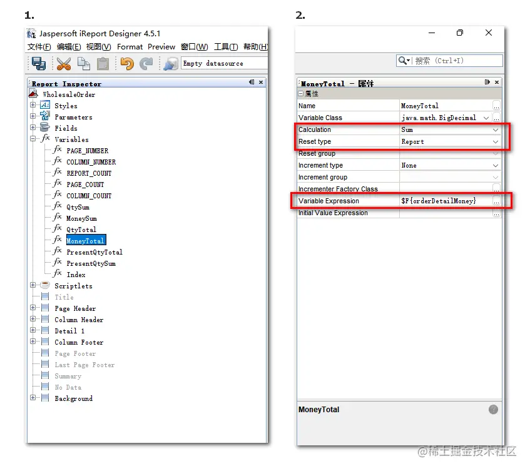Expand the Detail 1 band node
This screenshot has width=530, height=471.
click(33, 330)
